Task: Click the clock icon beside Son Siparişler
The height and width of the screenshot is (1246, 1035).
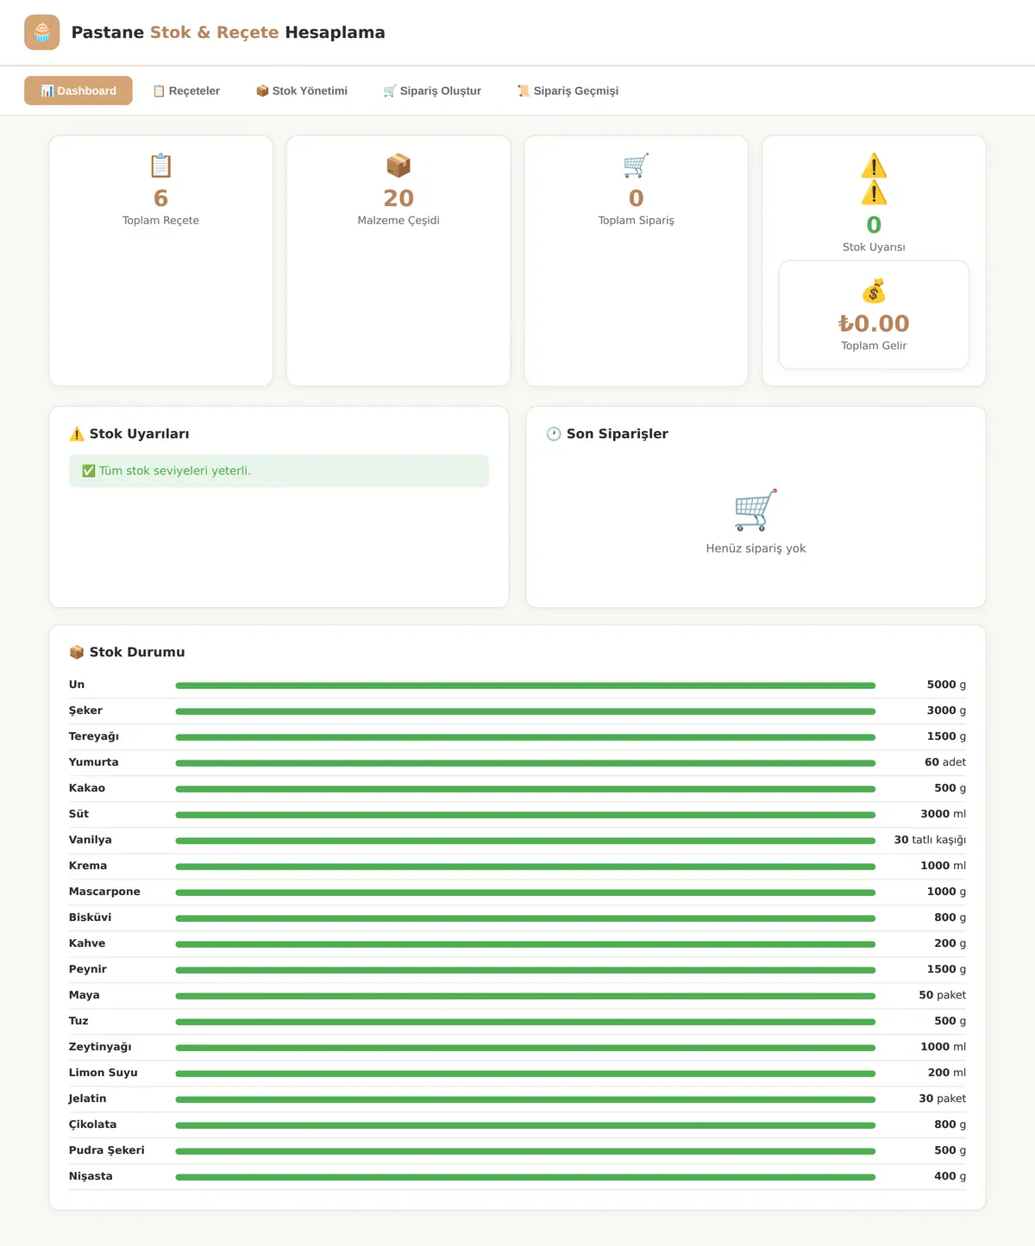Action: pos(554,434)
